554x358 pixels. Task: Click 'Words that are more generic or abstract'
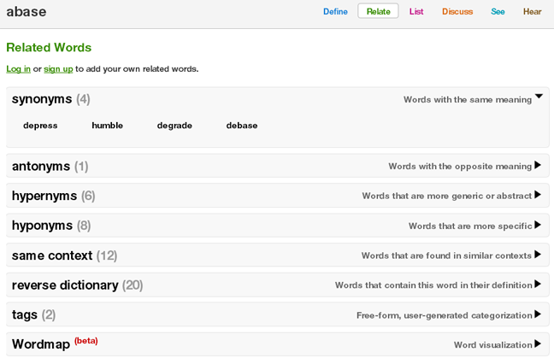point(446,196)
